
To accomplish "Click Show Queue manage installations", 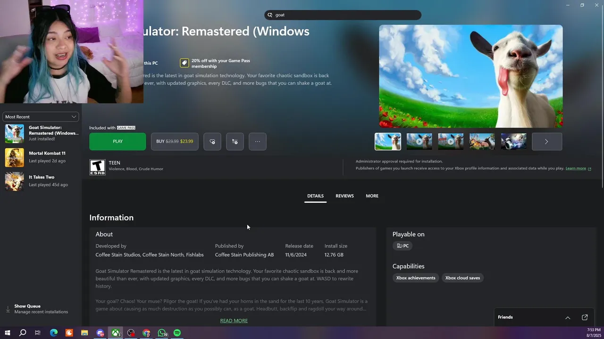I will (41, 309).
